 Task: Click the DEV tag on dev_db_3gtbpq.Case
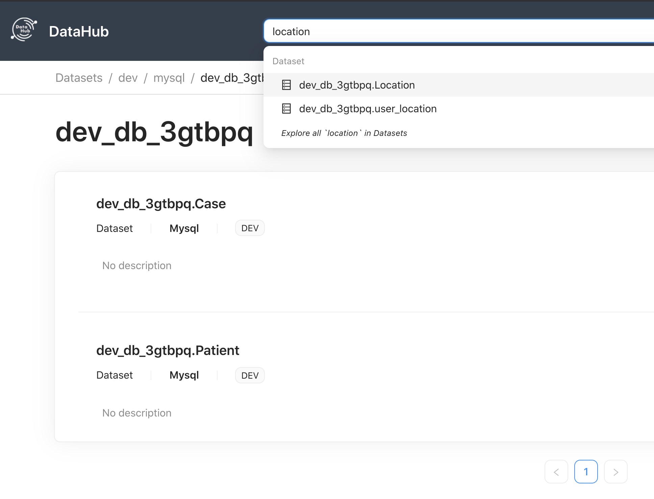(x=250, y=228)
